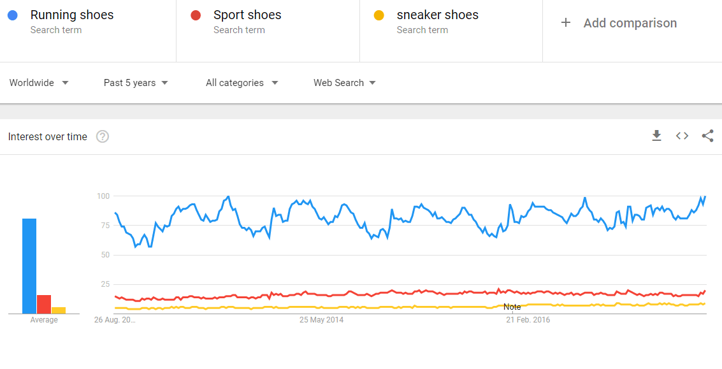Screen dimensions: 722x369
Task: Click the red Average bar
Action: pyautogui.click(x=44, y=305)
